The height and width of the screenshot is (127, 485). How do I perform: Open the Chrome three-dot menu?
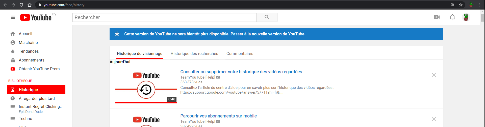tap(479, 5)
